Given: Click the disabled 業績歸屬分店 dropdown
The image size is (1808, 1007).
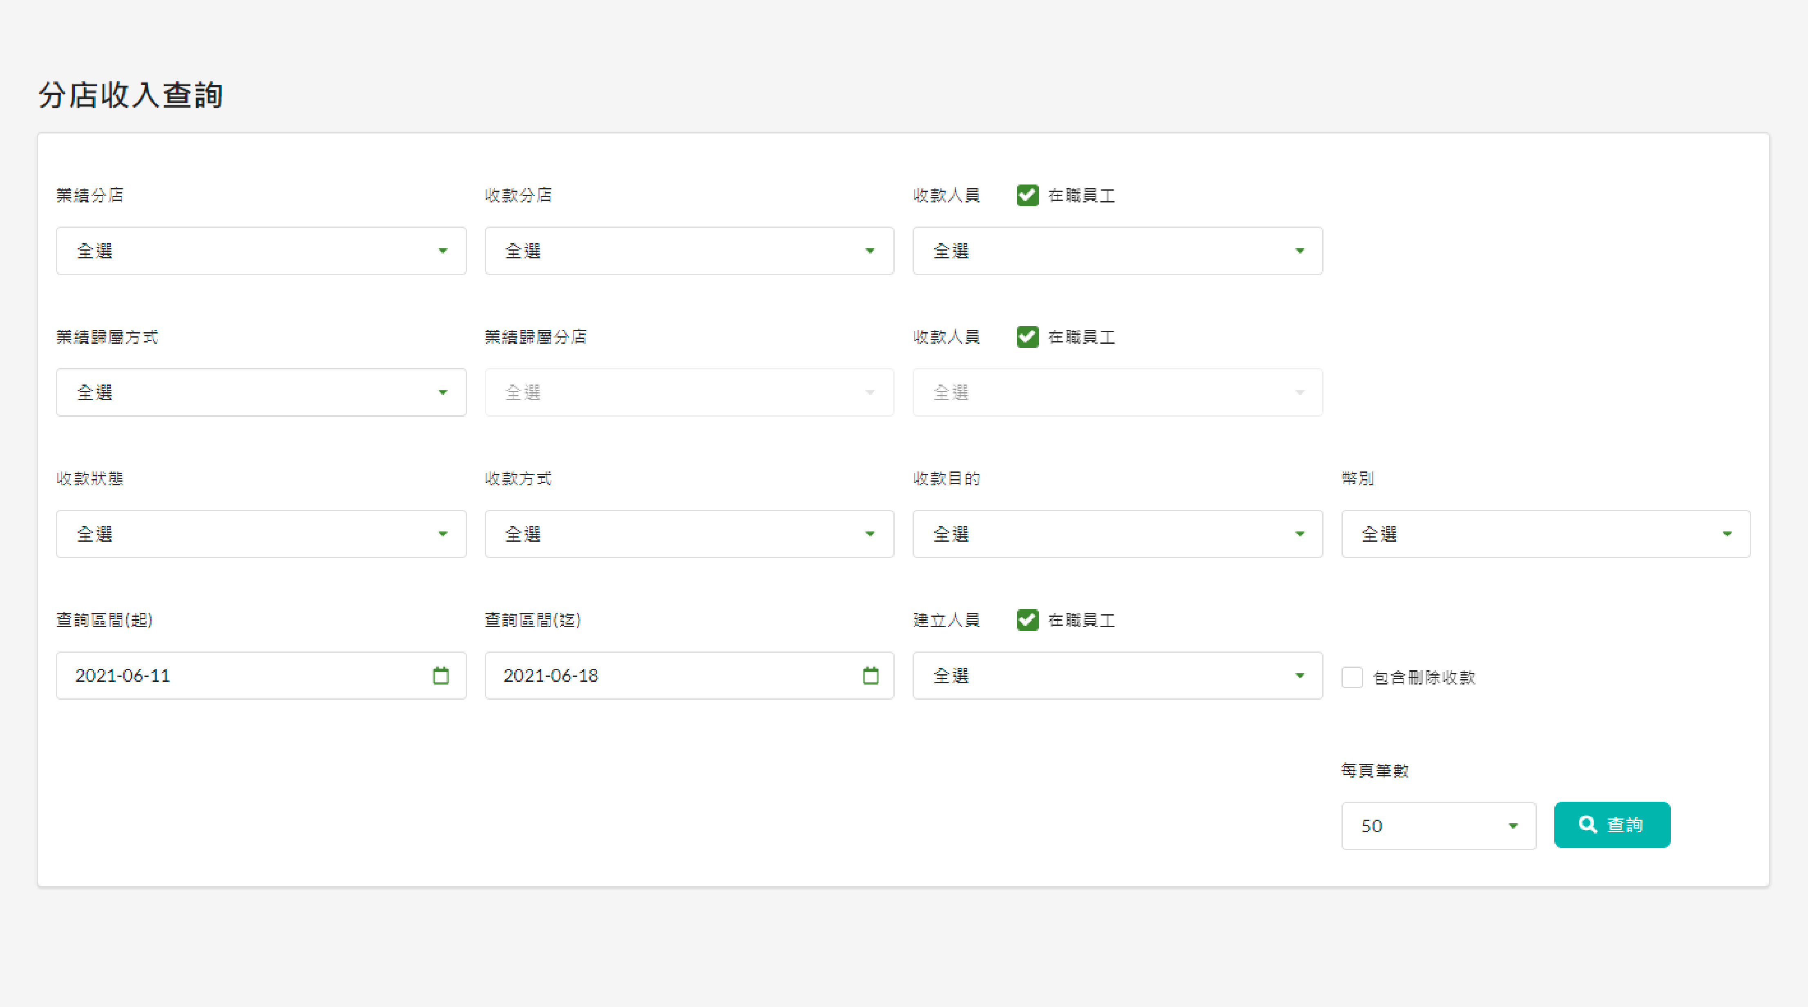Looking at the screenshot, I should pyautogui.click(x=689, y=393).
